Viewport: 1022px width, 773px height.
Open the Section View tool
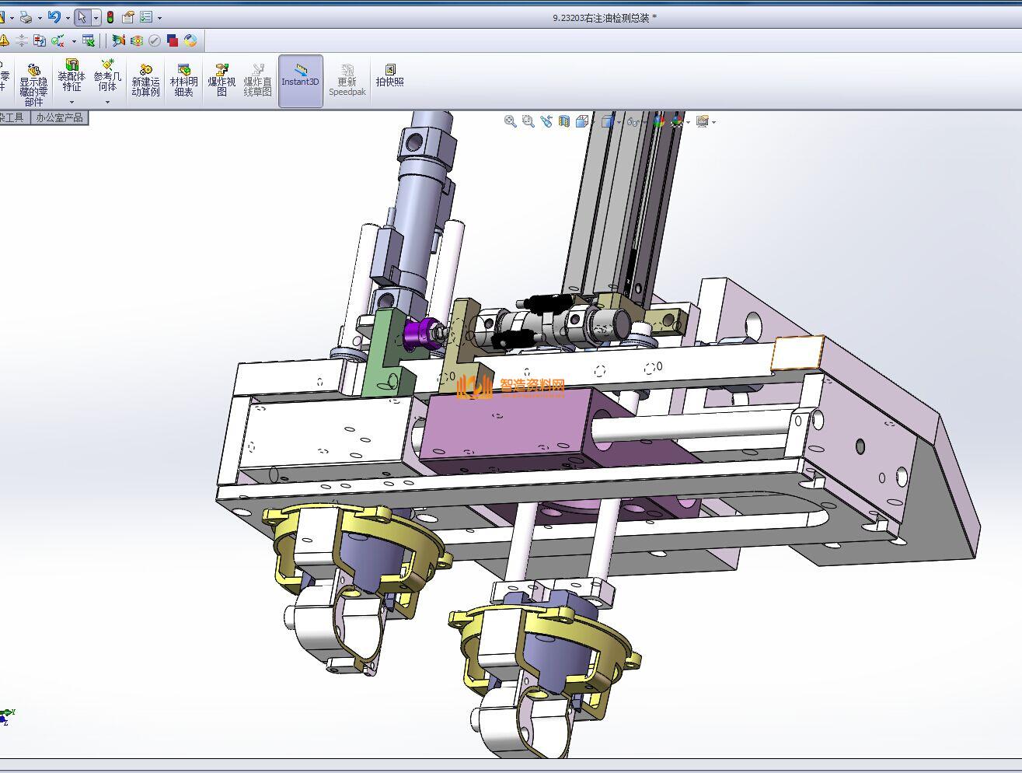564,121
